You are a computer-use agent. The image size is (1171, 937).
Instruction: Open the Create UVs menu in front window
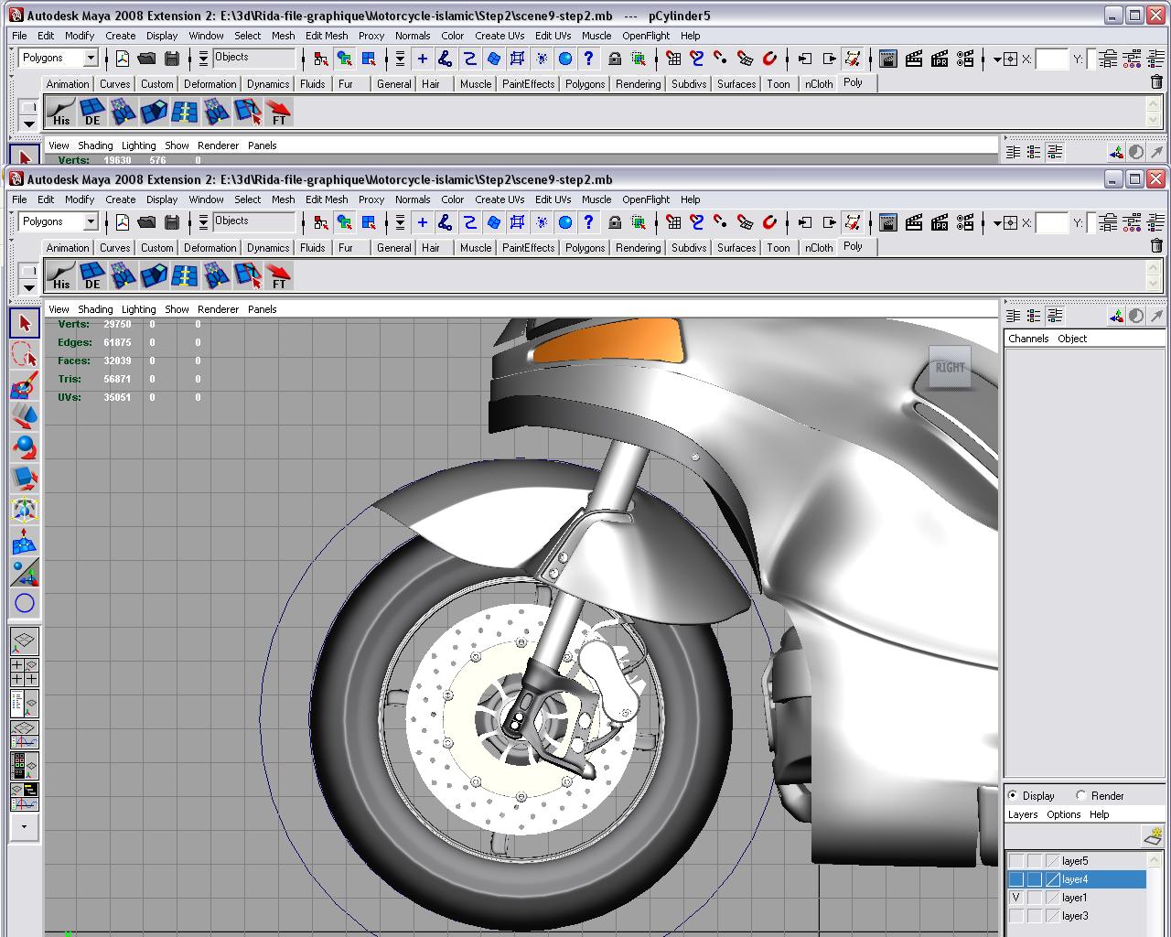click(x=500, y=199)
